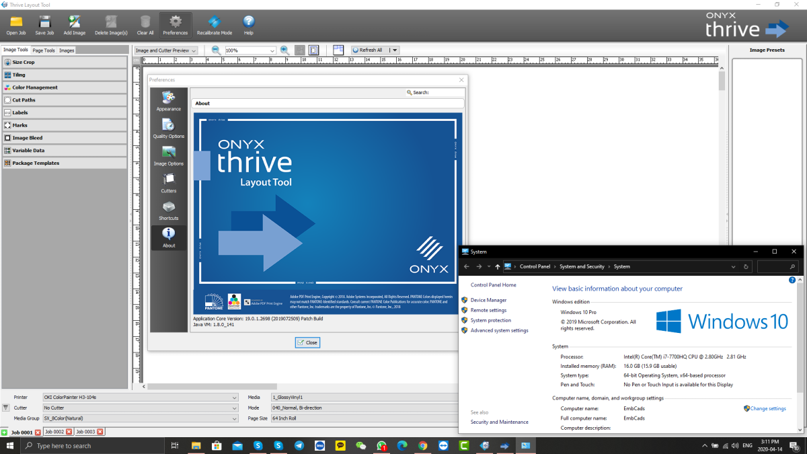Open Recalibrate Mode from the toolbar
This screenshot has width=807, height=454.
click(x=214, y=24)
